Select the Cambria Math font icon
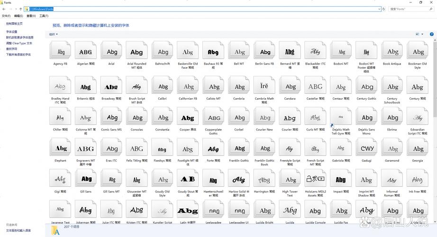This screenshot has width=437, height=237. 264,85
